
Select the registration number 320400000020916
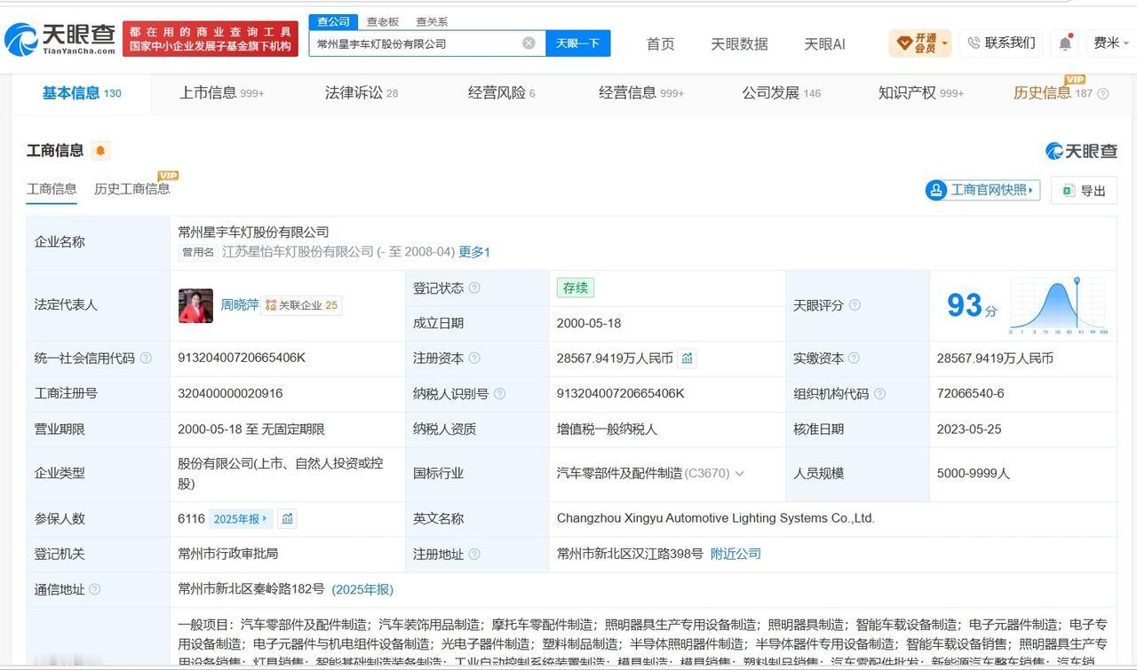pyautogui.click(x=230, y=393)
